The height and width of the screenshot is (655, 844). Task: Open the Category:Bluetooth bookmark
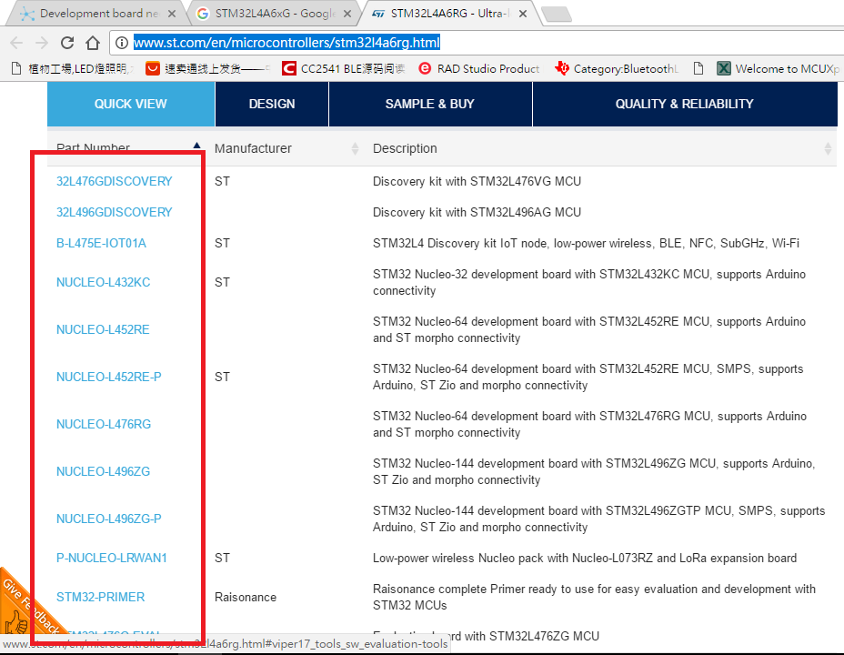[x=617, y=69]
